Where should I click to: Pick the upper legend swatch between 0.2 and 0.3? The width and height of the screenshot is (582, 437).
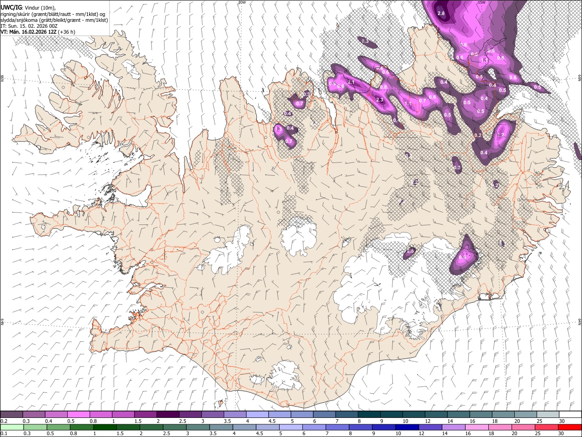click(x=11, y=414)
